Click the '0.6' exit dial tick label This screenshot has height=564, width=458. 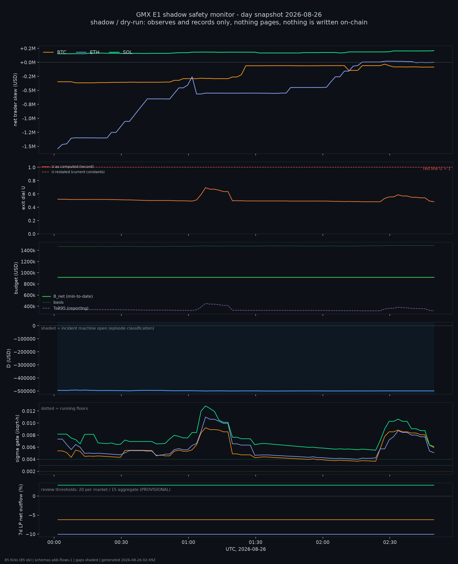(32, 194)
